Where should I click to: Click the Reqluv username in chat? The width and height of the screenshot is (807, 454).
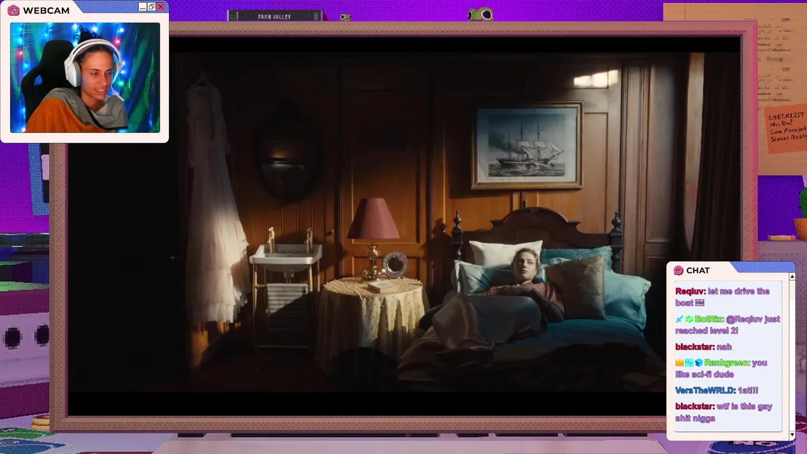(x=690, y=291)
